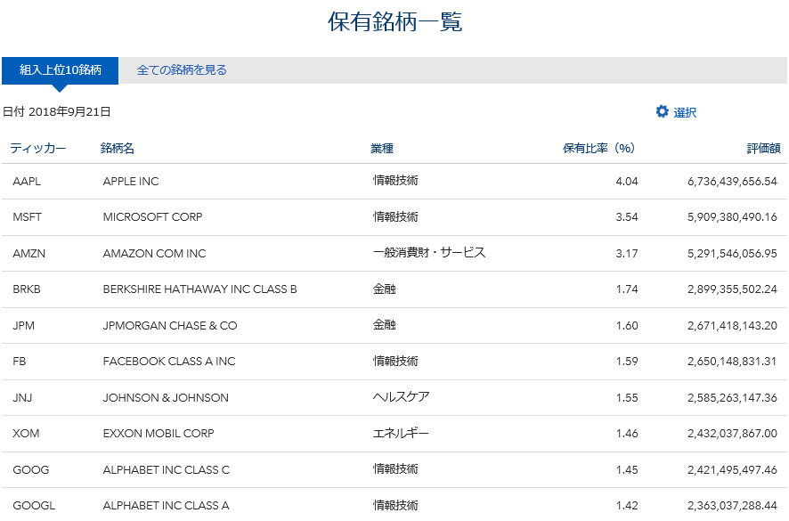Select the MICROSOFT CORP name cell
The width and height of the screenshot is (789, 521).
tap(152, 217)
